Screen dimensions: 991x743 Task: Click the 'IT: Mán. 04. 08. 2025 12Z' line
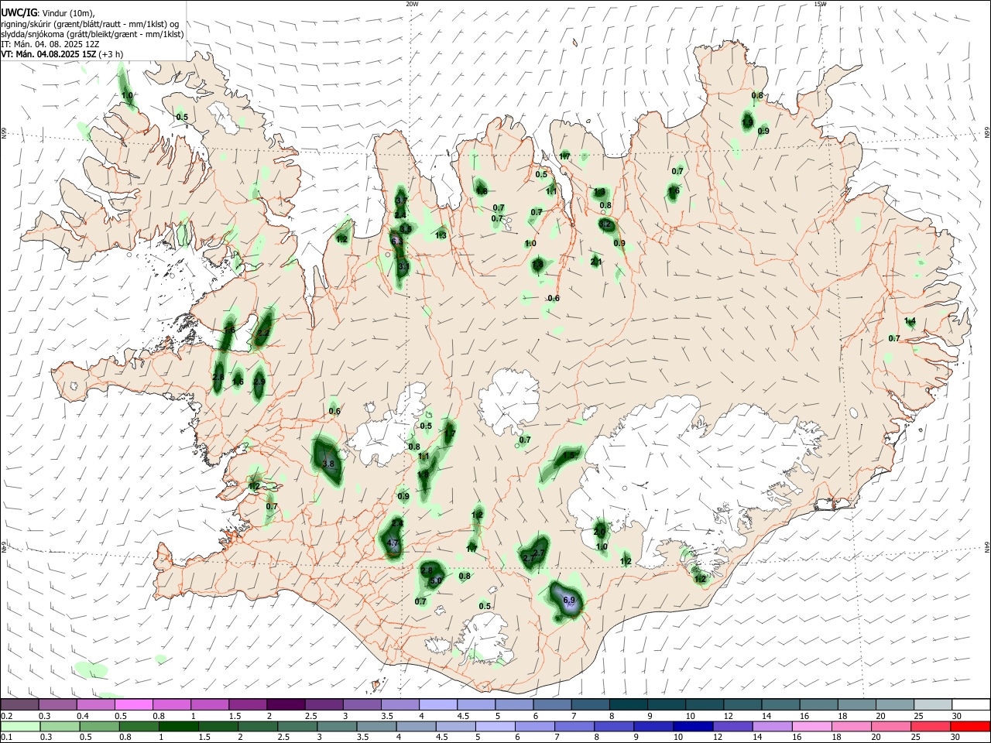[x=52, y=44]
